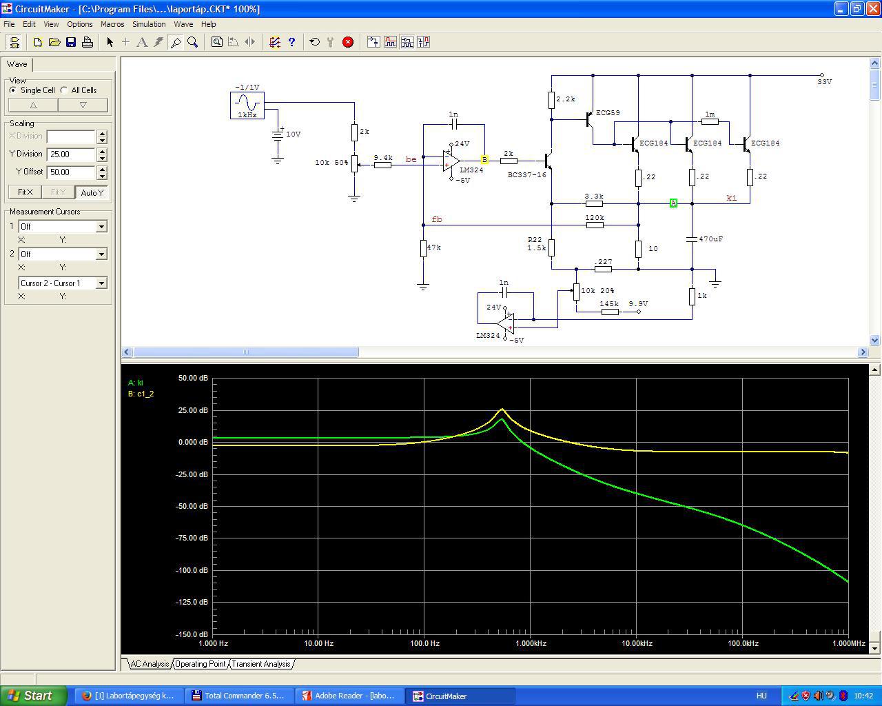This screenshot has height=706, width=882.
Task: Click the Print toolbar icon
Action: [88, 42]
